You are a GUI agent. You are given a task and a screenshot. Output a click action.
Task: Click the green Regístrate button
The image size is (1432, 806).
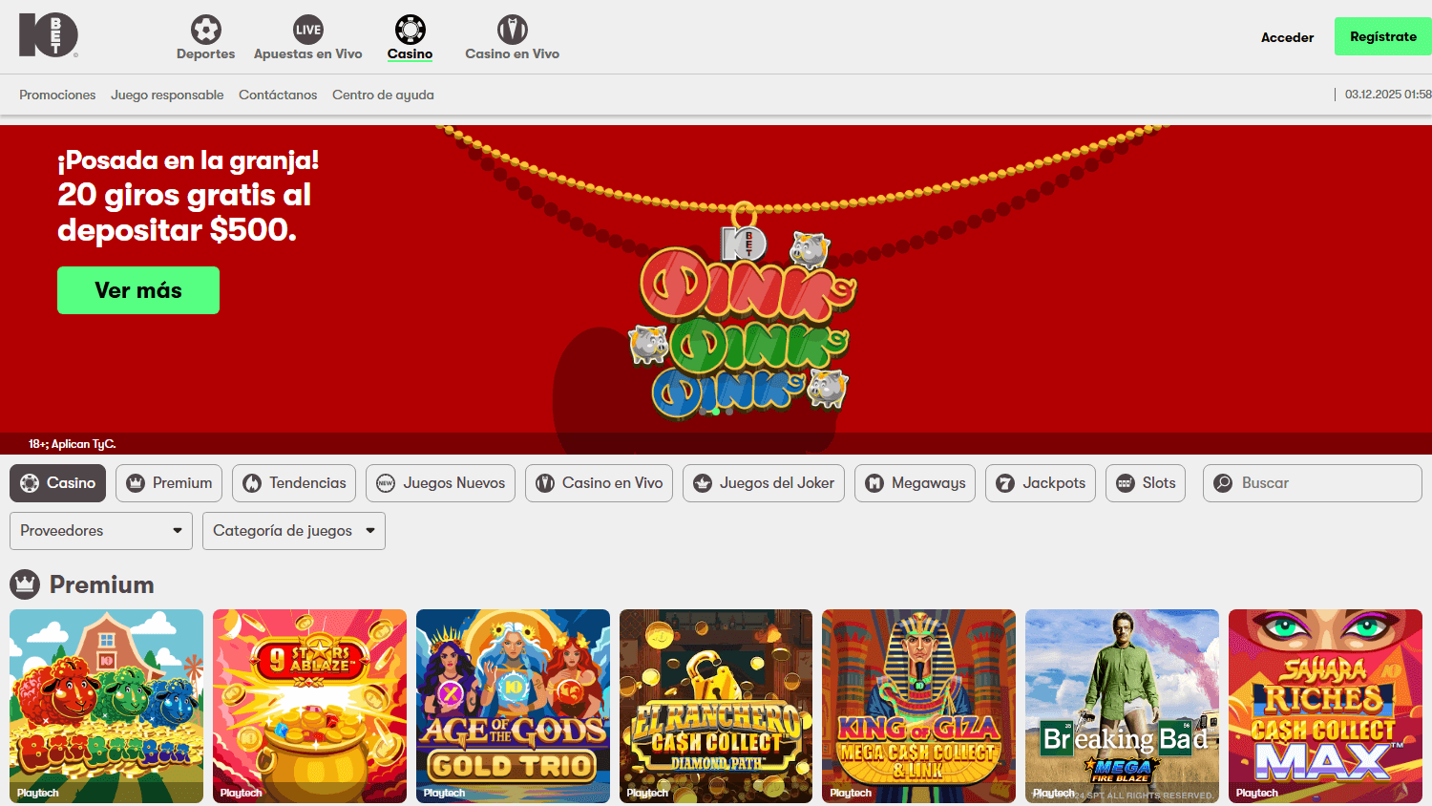pyautogui.click(x=1381, y=35)
